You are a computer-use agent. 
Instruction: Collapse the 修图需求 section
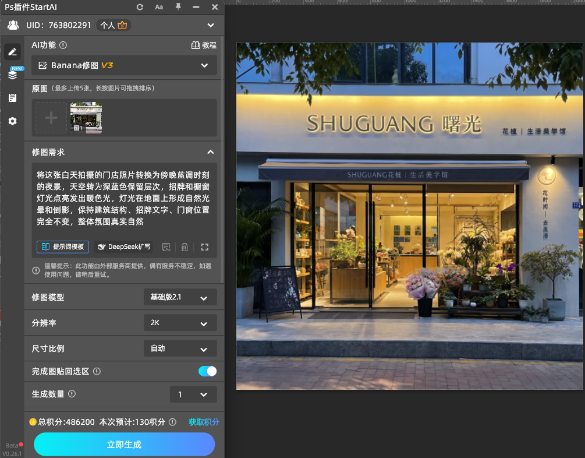(x=211, y=152)
